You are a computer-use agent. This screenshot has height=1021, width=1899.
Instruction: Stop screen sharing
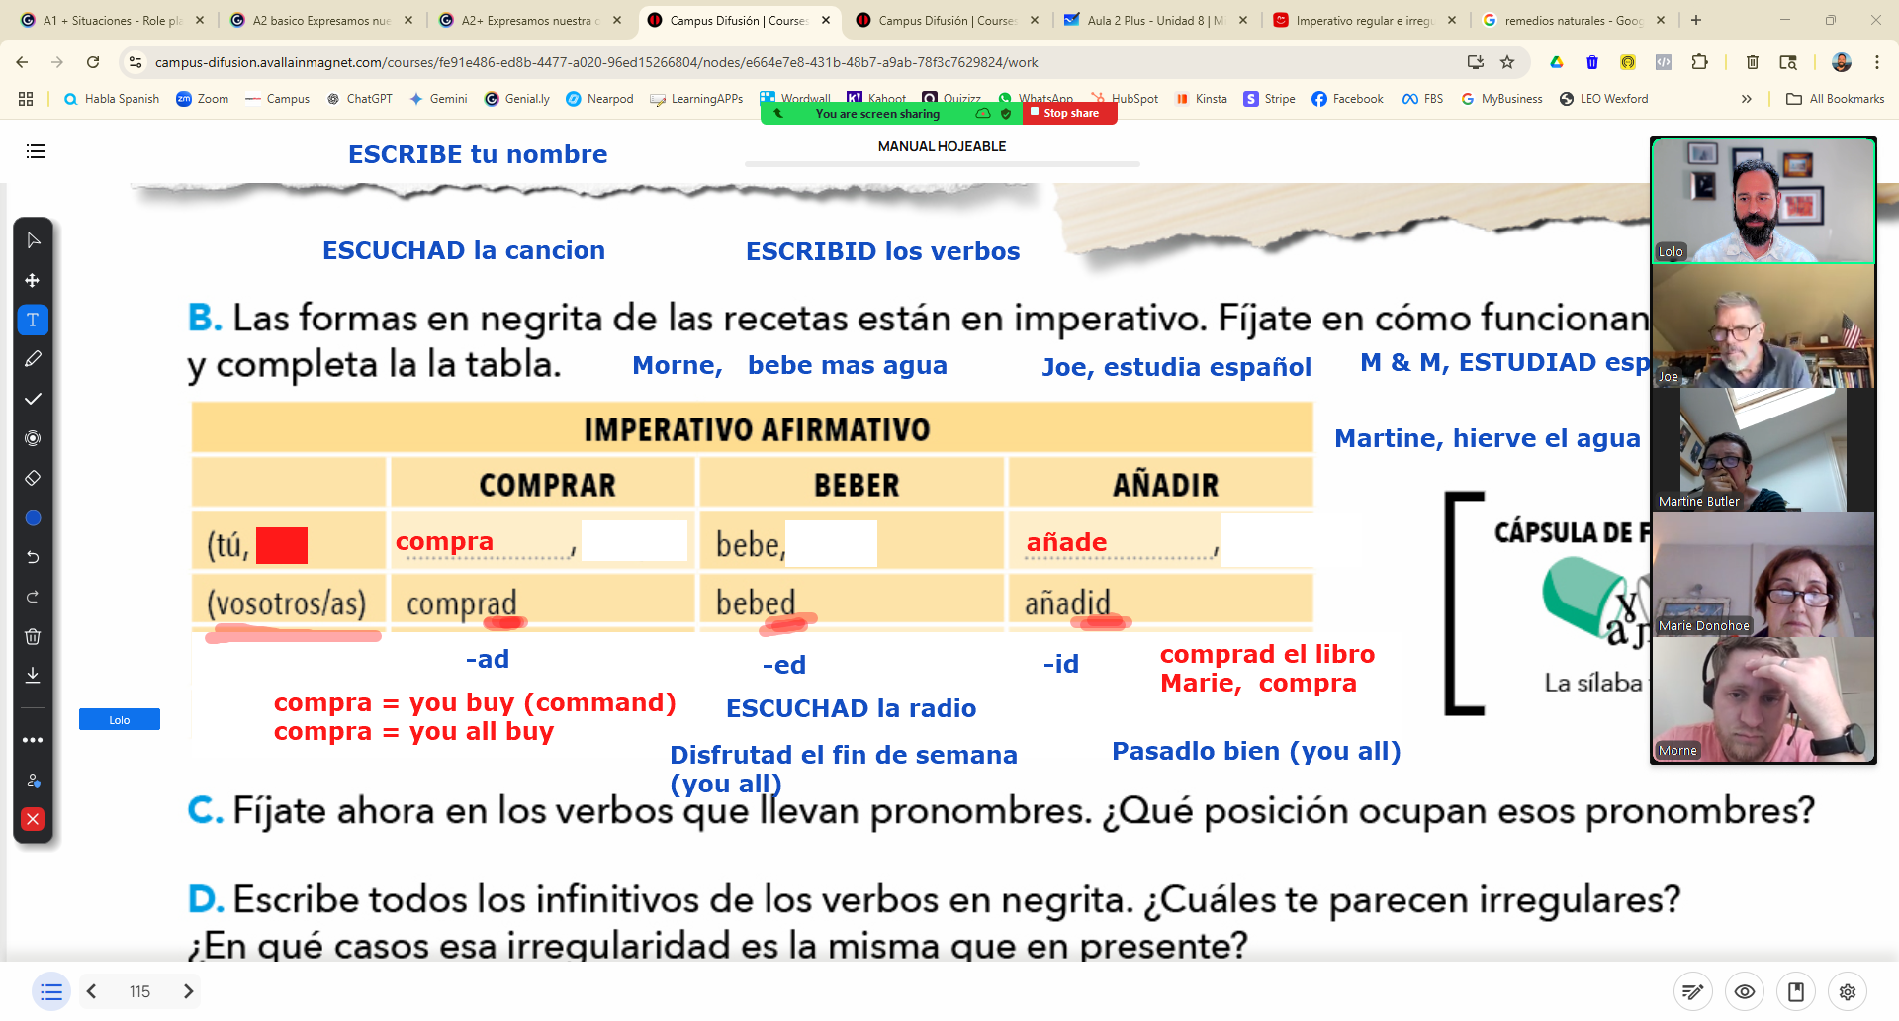[x=1070, y=113]
